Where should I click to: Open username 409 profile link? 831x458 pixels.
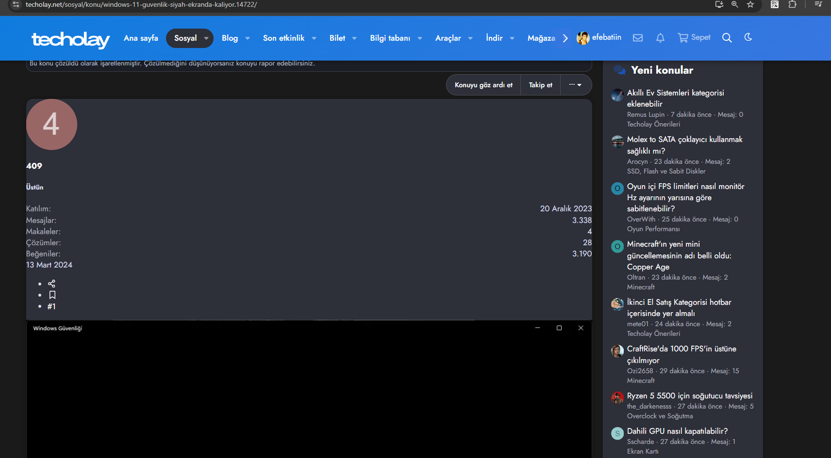pyautogui.click(x=34, y=166)
